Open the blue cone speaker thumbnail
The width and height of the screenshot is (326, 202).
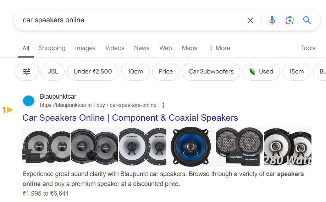tap(191, 147)
